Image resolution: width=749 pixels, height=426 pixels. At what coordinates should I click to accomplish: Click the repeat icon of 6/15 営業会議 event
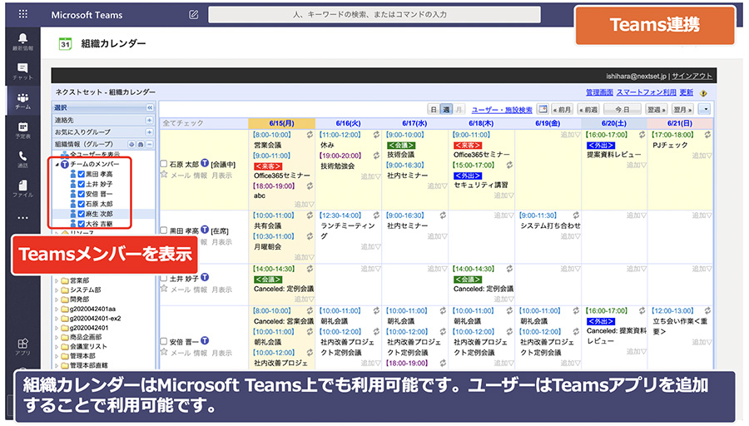(310, 135)
